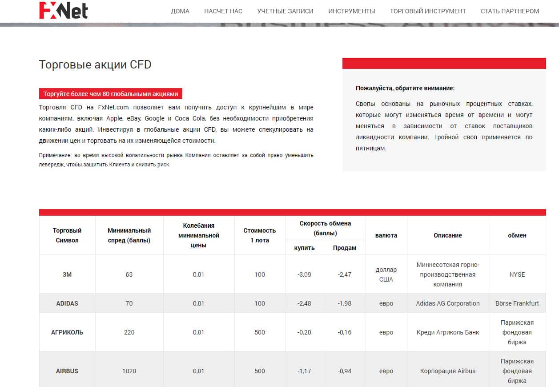This screenshot has width=559, height=387.
Task: Click the NYSE exchange cell
Action: pyautogui.click(x=517, y=274)
